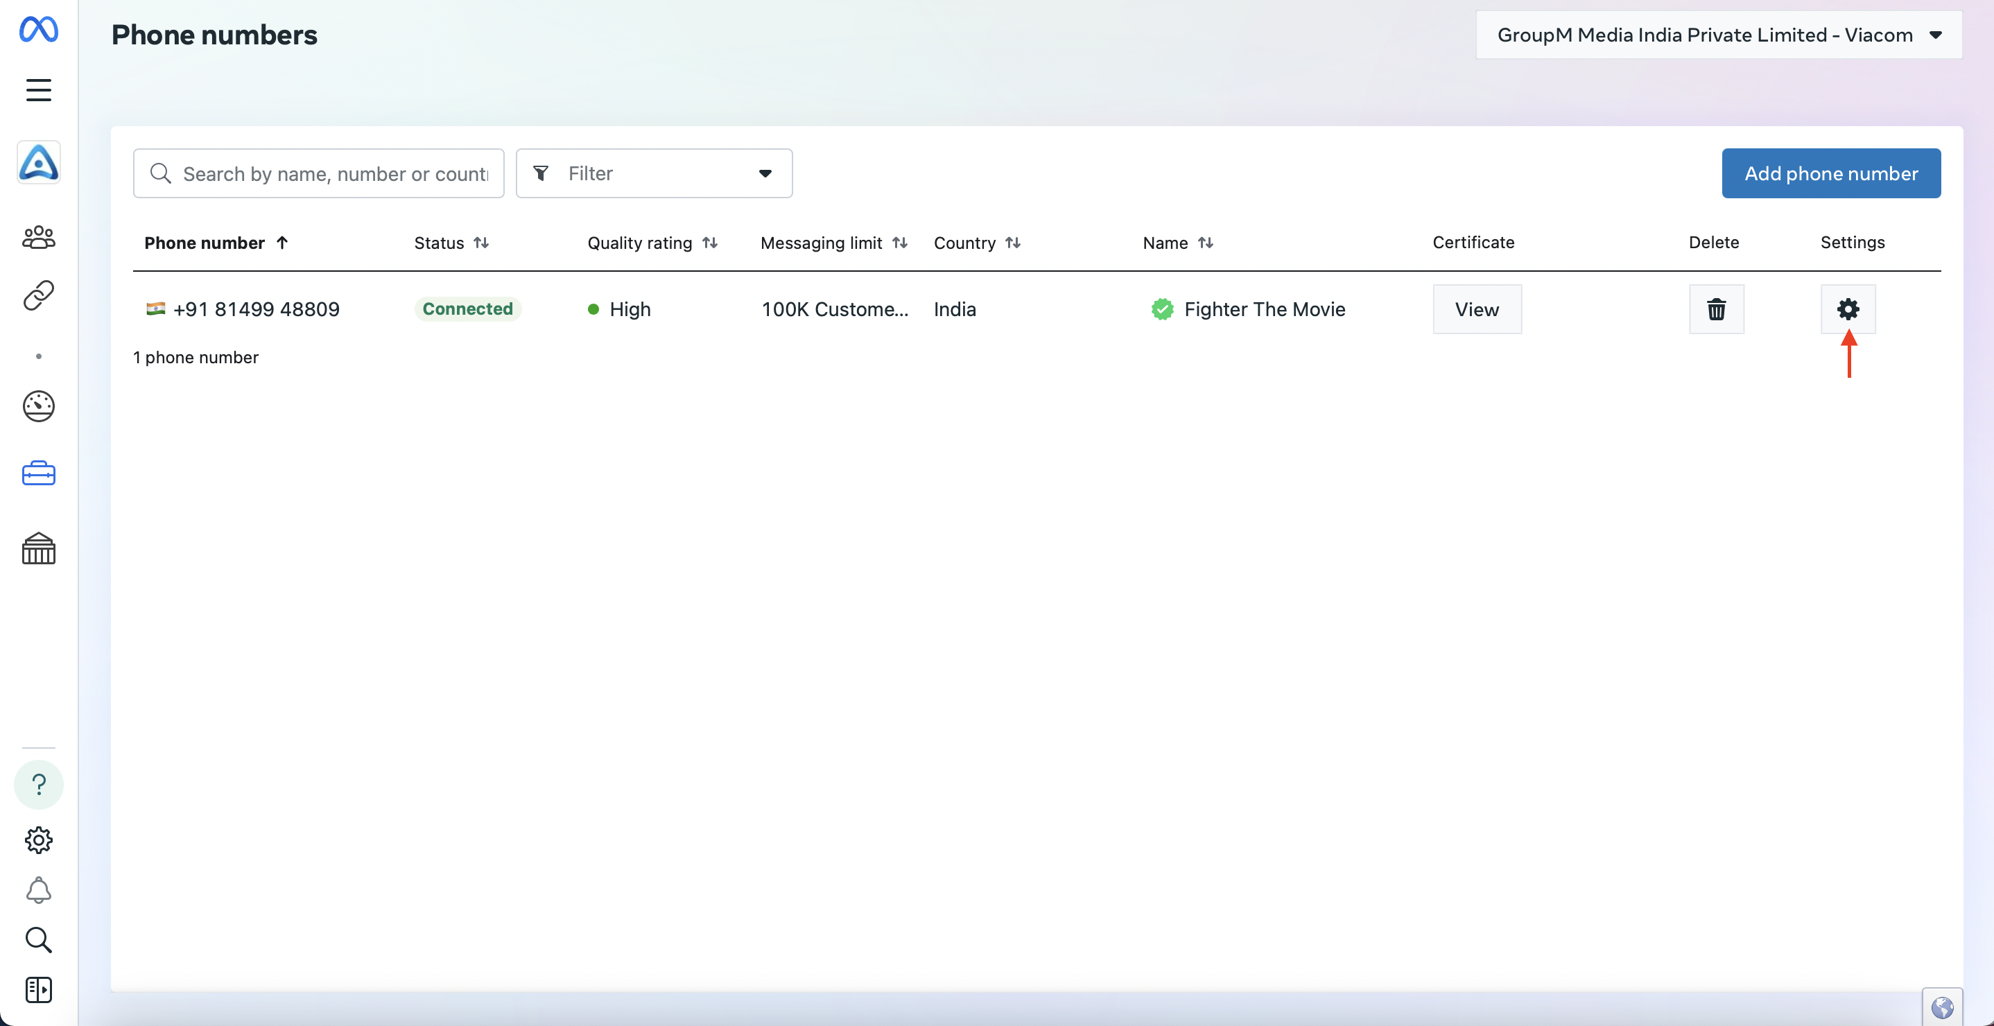1994x1026 pixels.
Task: Sort by Status column
Action: (x=481, y=242)
